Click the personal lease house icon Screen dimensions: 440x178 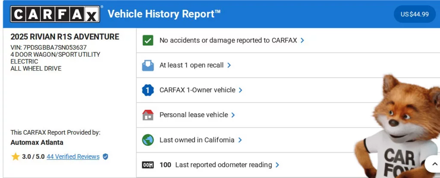[x=148, y=115]
